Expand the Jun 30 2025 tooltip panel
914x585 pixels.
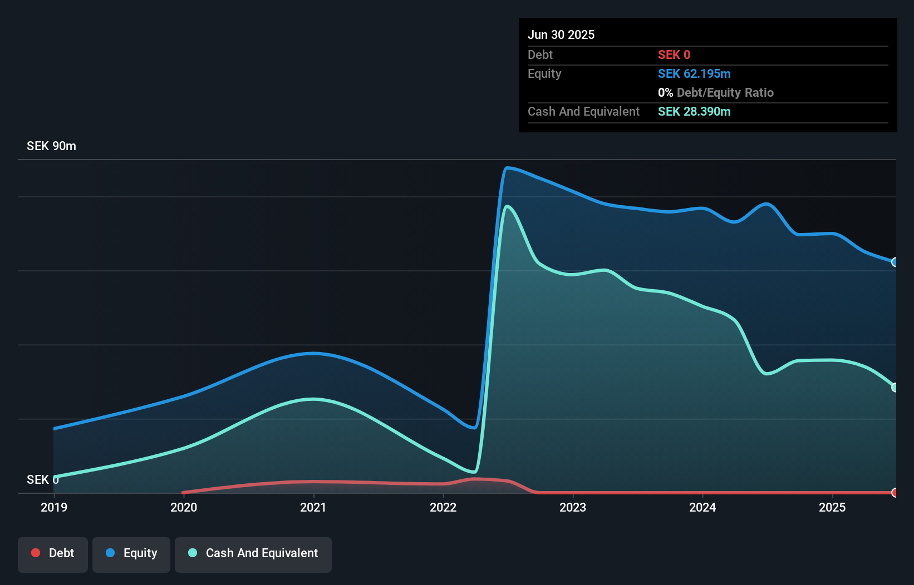tap(561, 34)
